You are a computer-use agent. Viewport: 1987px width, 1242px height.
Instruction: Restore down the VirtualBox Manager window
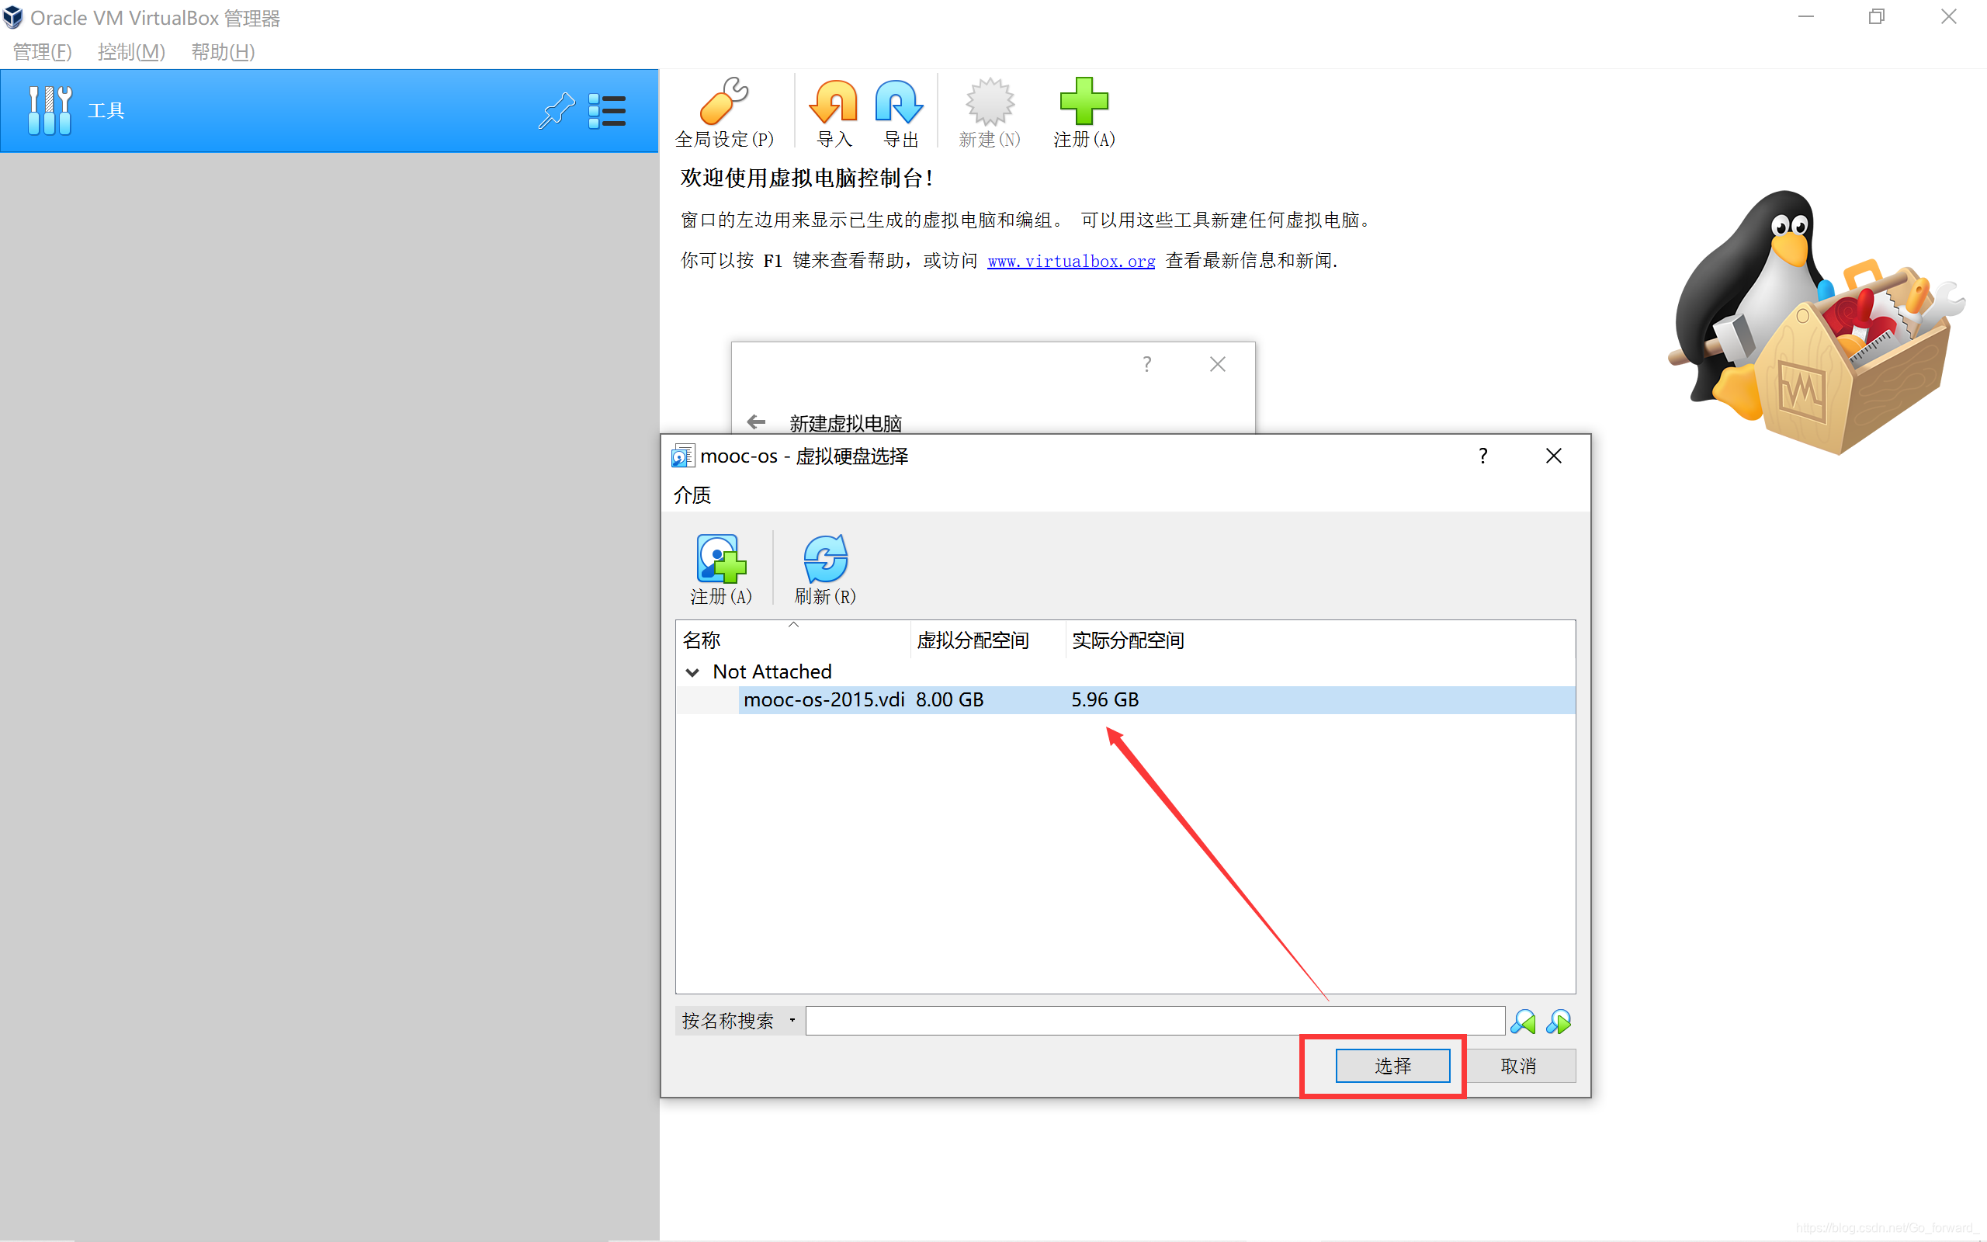1876,17
